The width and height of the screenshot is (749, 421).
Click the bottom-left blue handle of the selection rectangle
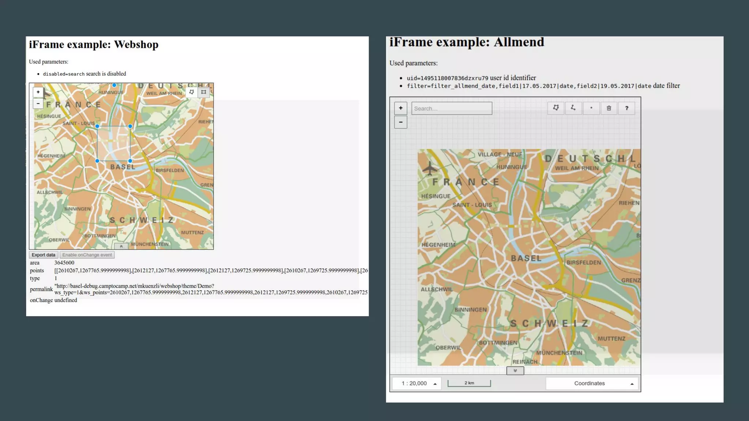point(97,161)
